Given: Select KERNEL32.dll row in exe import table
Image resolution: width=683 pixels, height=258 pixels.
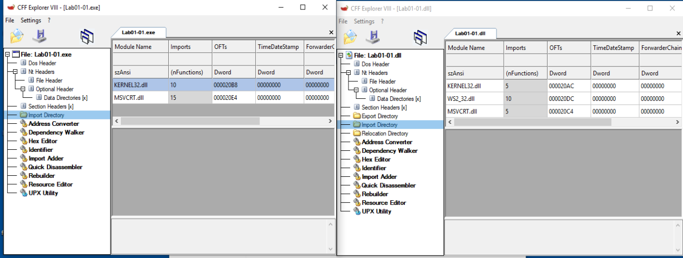Looking at the screenshot, I should [x=223, y=85].
